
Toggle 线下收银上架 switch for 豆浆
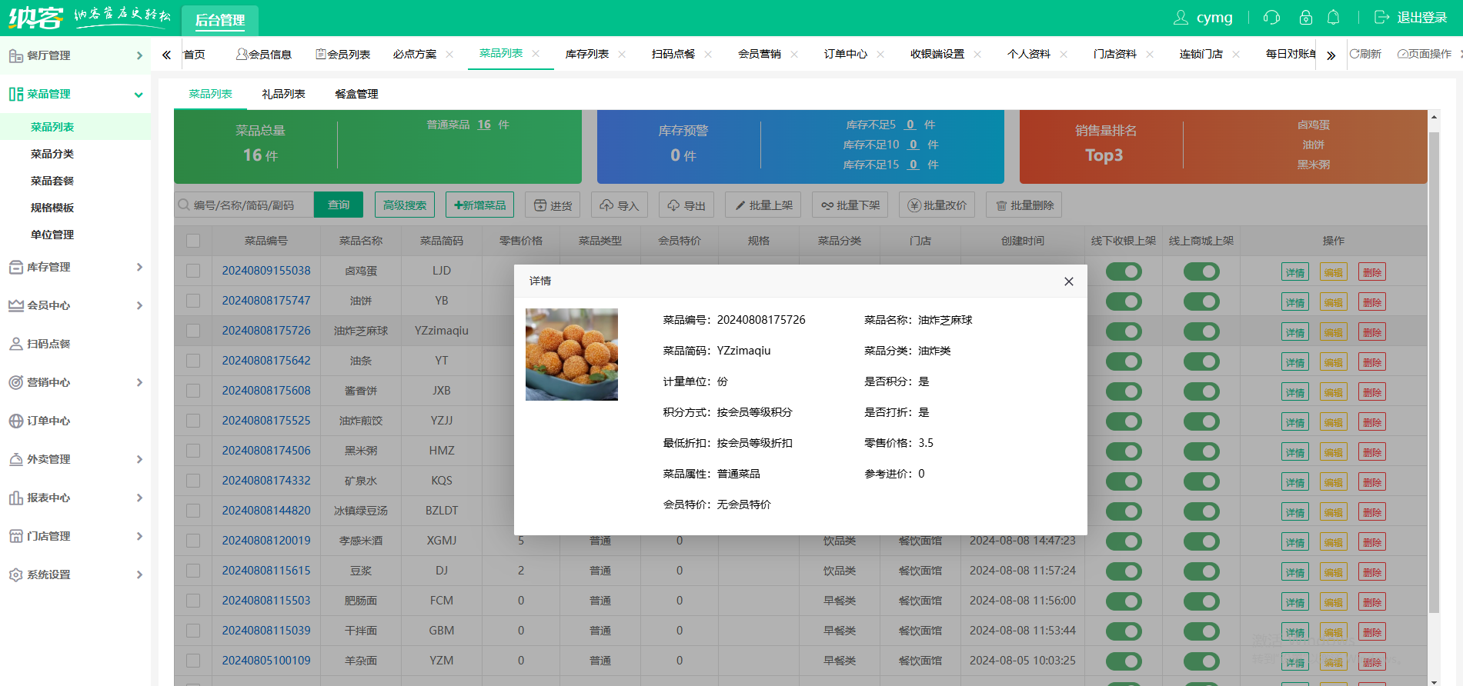click(x=1124, y=571)
